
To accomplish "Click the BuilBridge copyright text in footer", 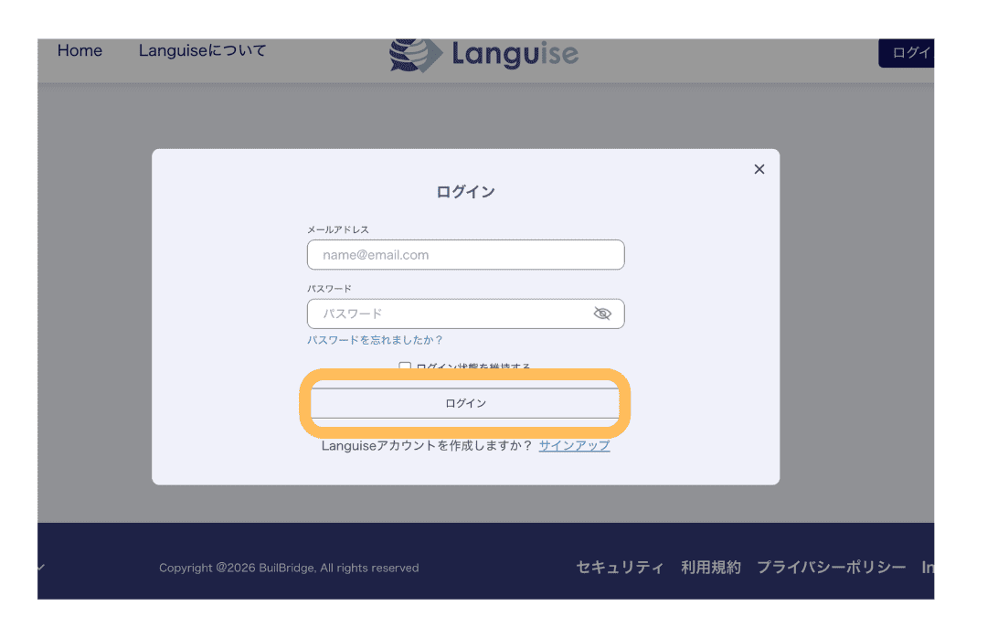I will (x=289, y=568).
